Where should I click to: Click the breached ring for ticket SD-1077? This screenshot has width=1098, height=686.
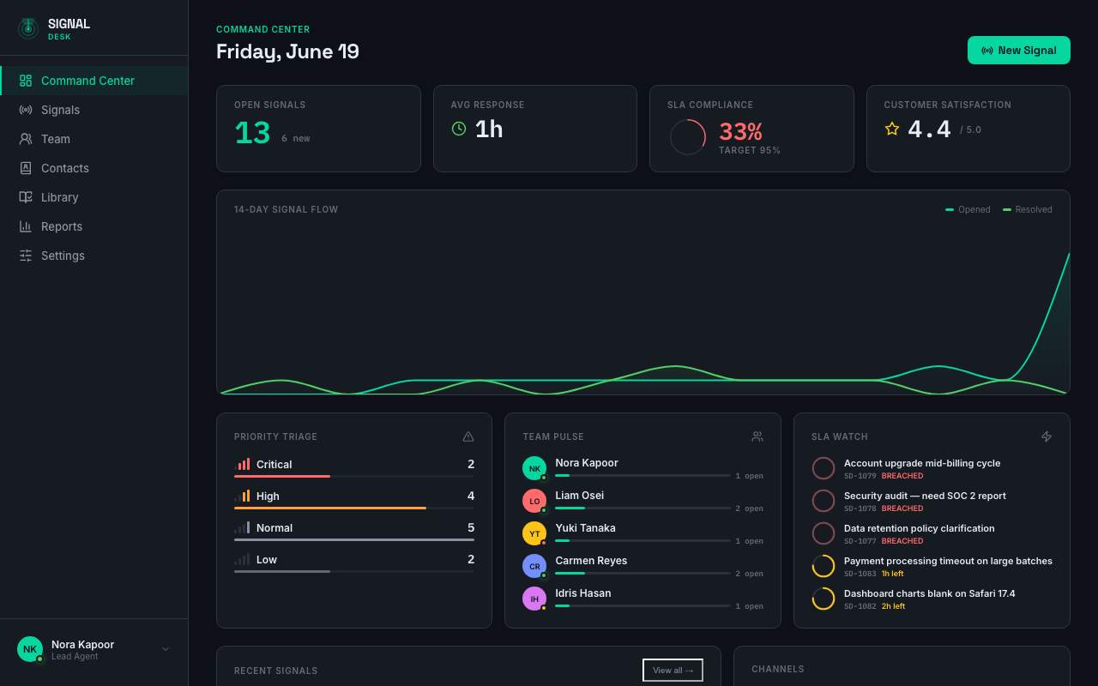[x=823, y=533]
